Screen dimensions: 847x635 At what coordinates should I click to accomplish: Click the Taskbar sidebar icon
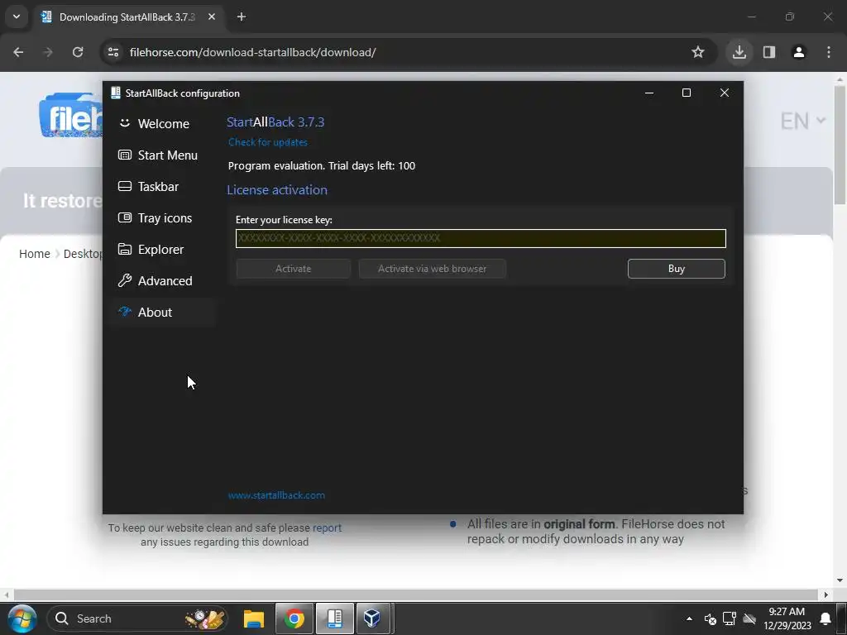click(x=125, y=186)
